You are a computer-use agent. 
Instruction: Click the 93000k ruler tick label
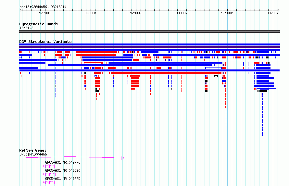(182, 13)
